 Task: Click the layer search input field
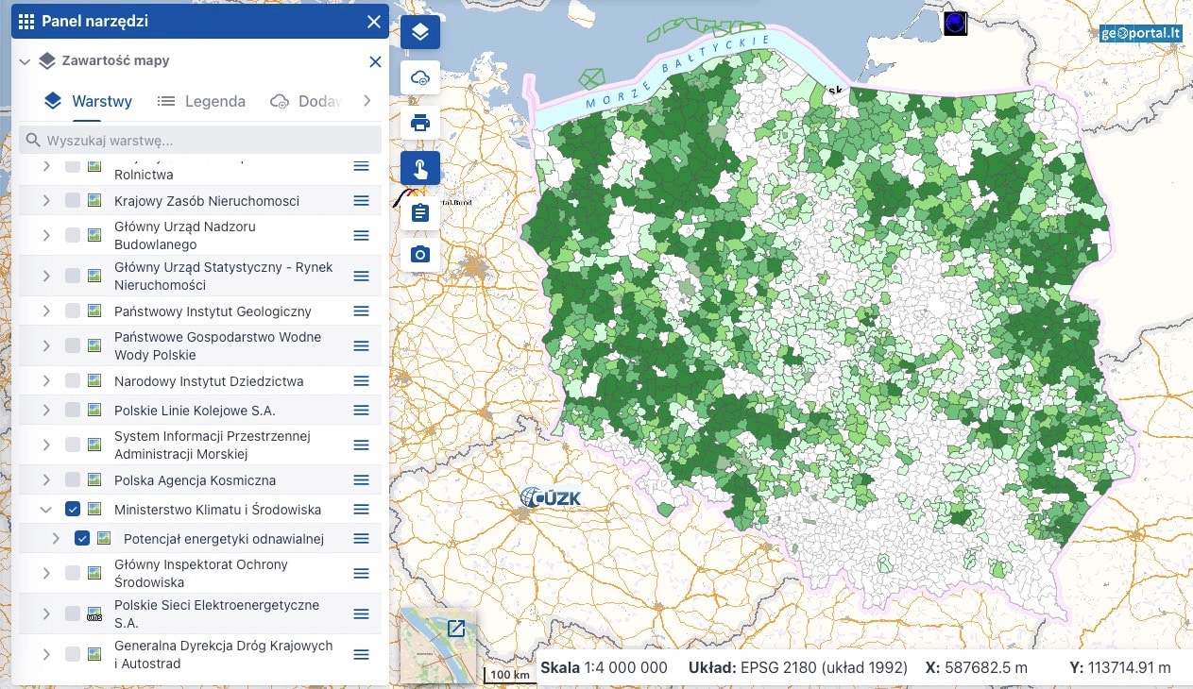click(199, 139)
